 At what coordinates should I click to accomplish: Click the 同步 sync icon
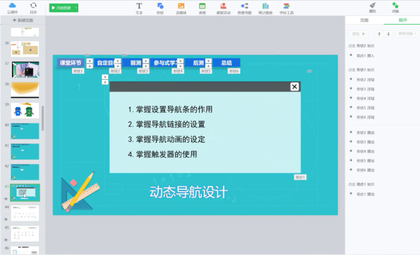33,8
